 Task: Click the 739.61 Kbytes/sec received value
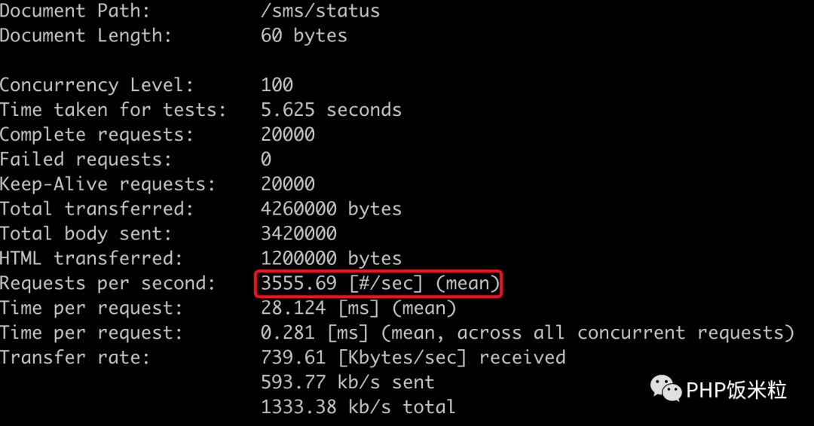pyautogui.click(x=412, y=357)
